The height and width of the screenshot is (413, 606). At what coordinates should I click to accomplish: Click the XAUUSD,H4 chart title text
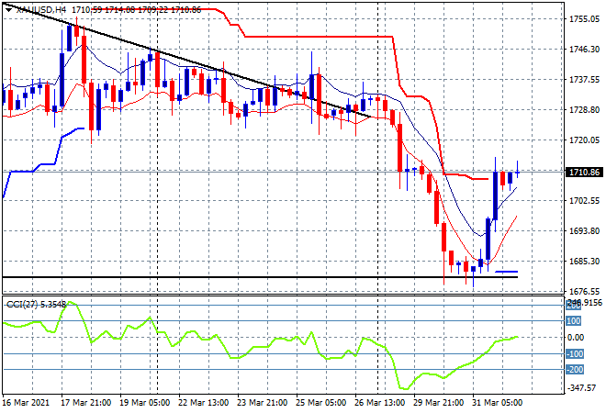[x=40, y=10]
